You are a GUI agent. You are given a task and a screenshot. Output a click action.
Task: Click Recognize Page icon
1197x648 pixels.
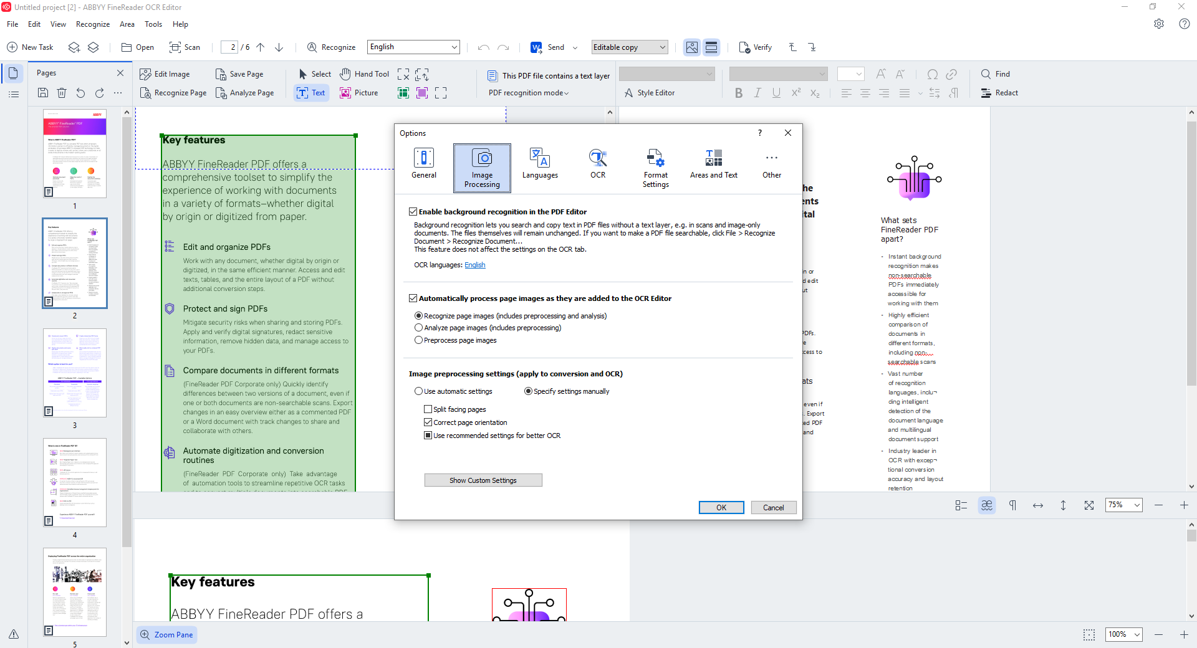(145, 93)
